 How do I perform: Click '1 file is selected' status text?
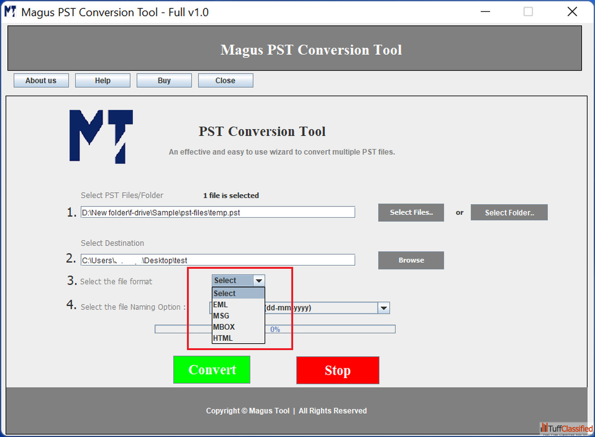[x=231, y=196]
